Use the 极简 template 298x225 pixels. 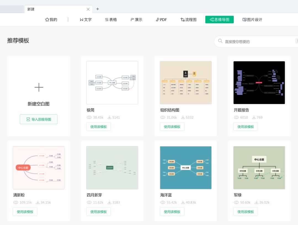click(99, 127)
